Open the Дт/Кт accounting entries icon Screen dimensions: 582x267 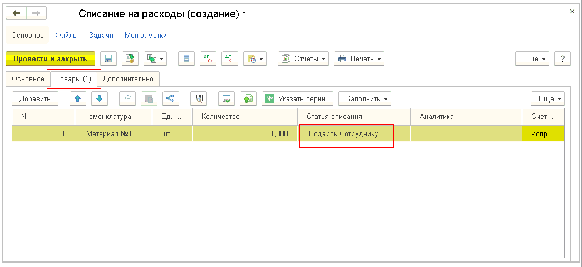[229, 58]
